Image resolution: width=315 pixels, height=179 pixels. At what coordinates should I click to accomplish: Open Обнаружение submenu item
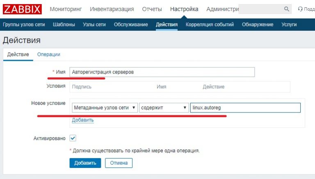tap(257, 25)
